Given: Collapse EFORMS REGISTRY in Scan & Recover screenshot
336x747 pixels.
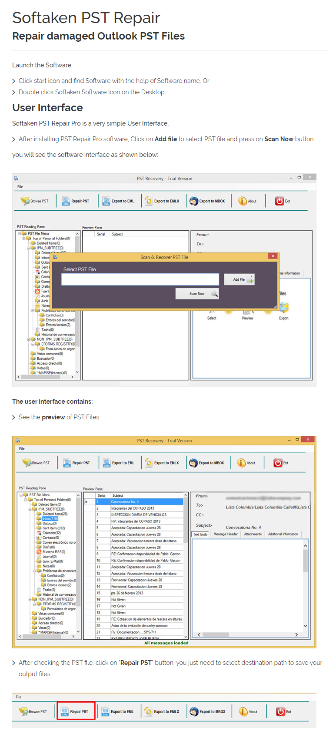Looking at the screenshot, I should click(x=33, y=344).
